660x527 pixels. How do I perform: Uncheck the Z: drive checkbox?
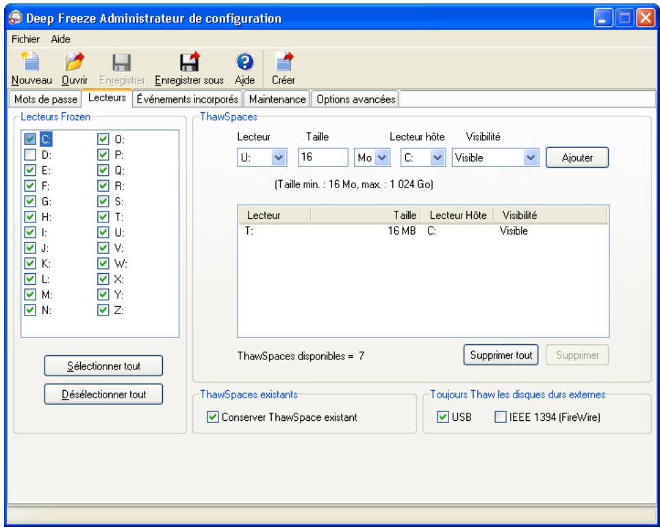point(103,310)
